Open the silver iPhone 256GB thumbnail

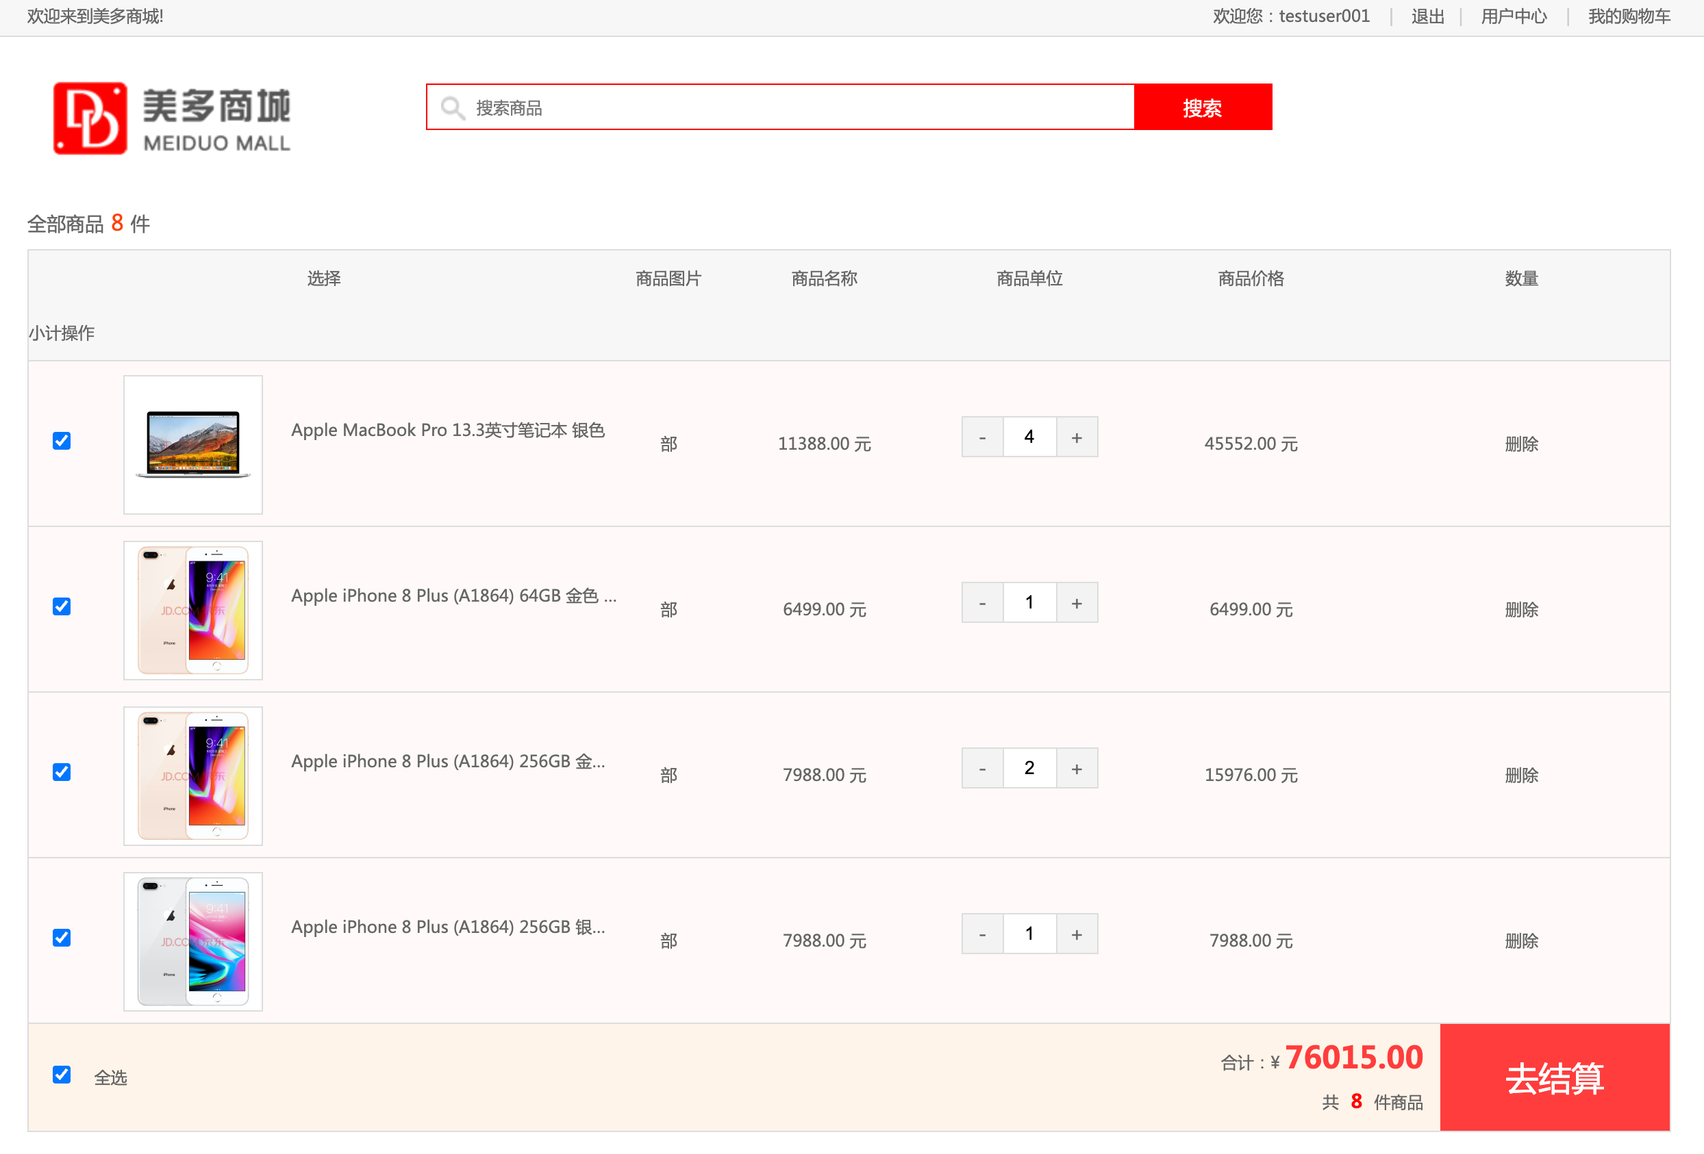tap(193, 942)
